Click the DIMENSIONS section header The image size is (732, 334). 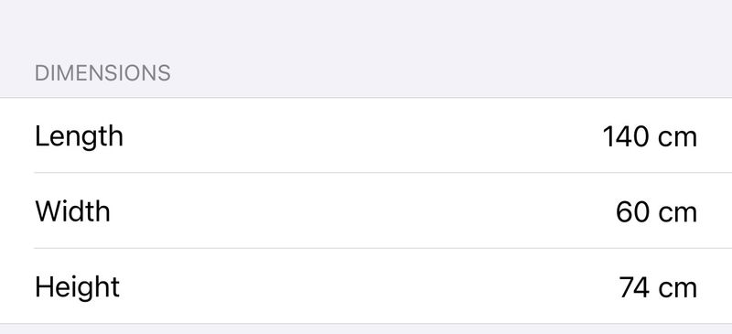pyautogui.click(x=102, y=73)
